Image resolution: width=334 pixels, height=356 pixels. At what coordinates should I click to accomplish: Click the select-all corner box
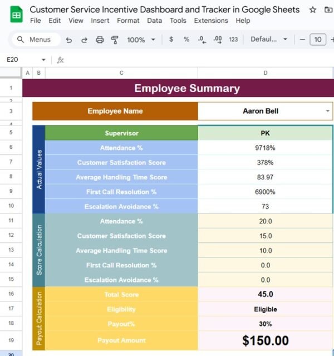tap(11, 72)
